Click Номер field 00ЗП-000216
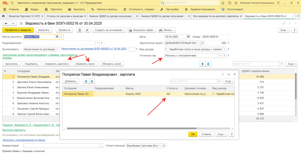The image size is (301, 155). 215,37
